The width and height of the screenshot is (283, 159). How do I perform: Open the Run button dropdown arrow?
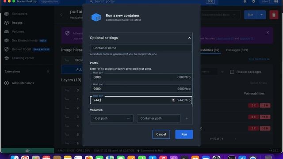coord(261,15)
